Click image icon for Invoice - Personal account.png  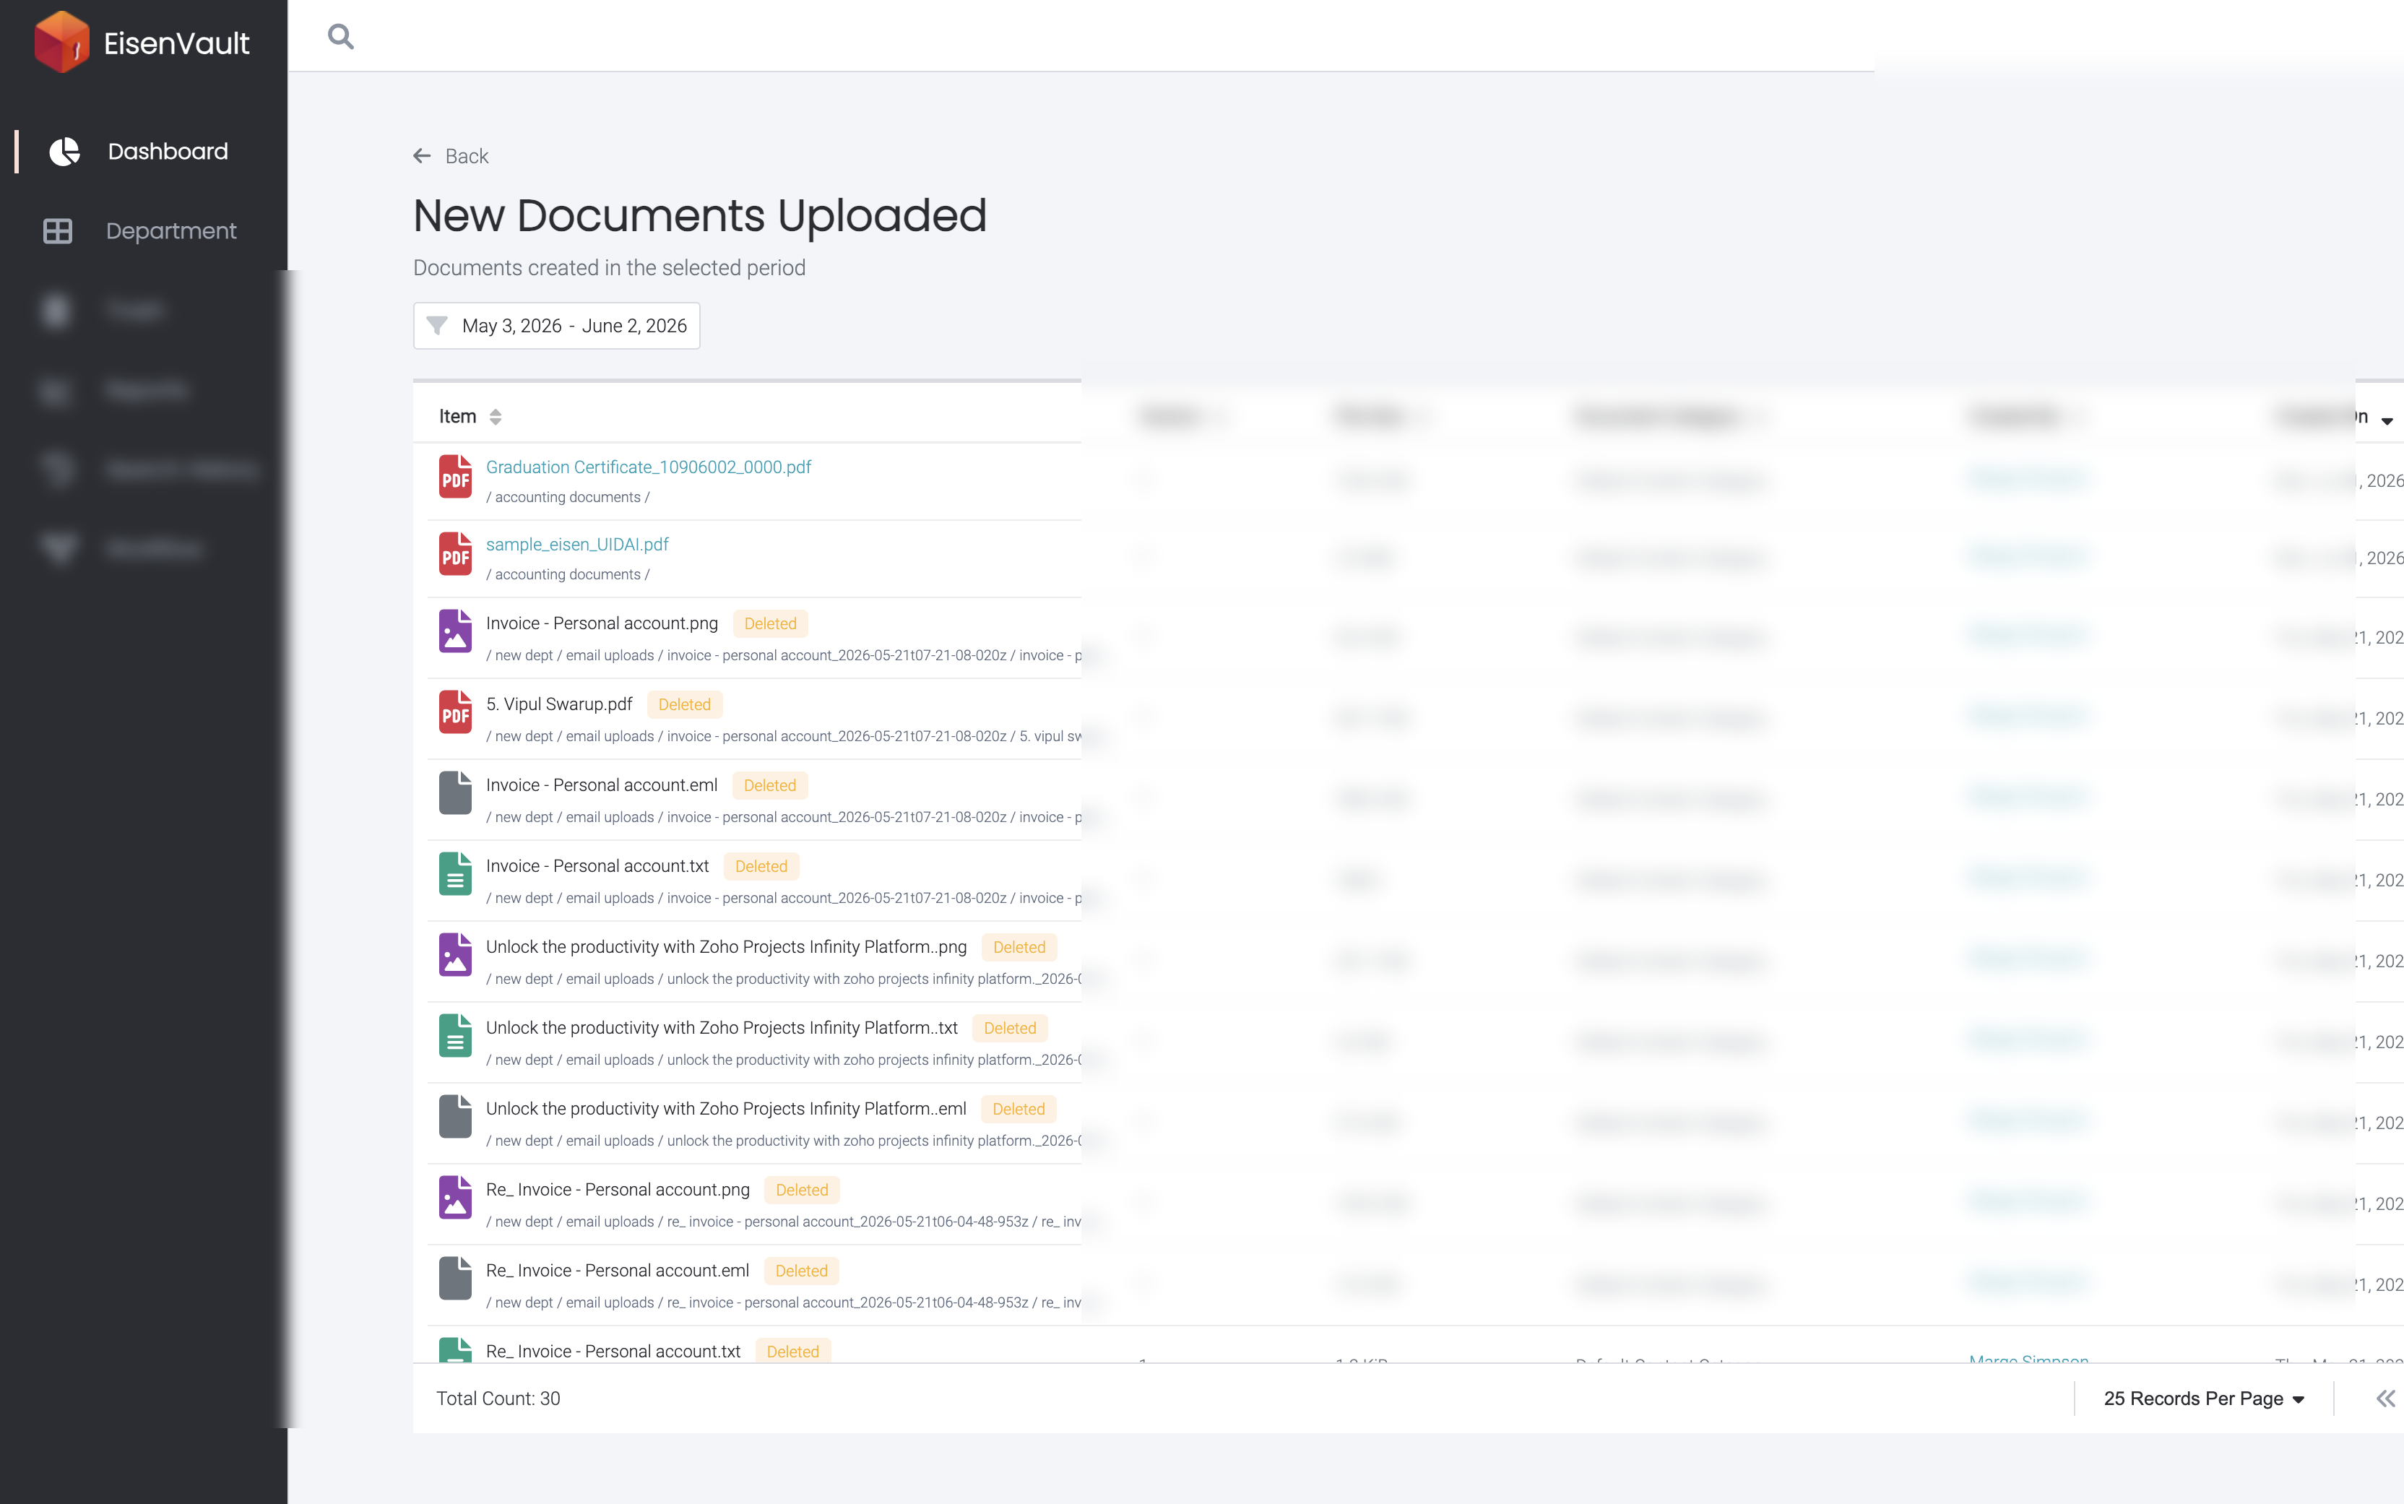[x=456, y=631]
